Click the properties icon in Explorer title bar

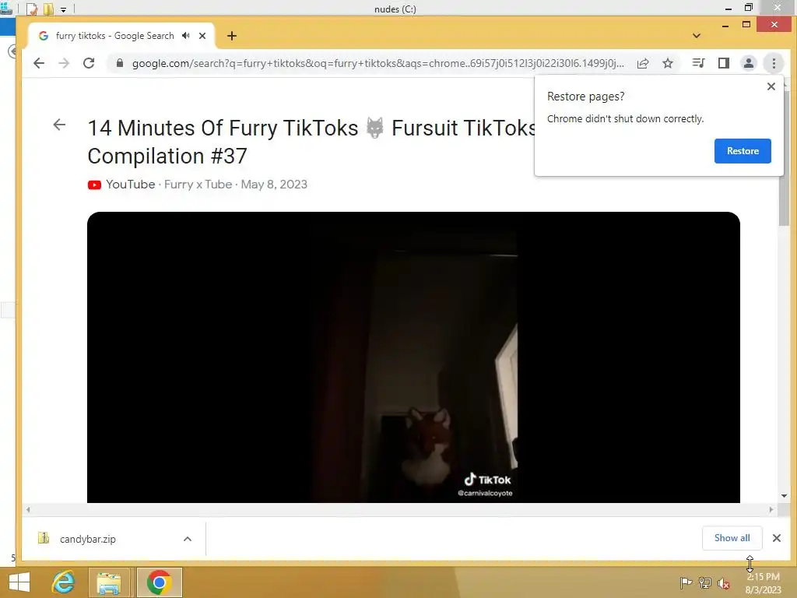click(x=31, y=9)
